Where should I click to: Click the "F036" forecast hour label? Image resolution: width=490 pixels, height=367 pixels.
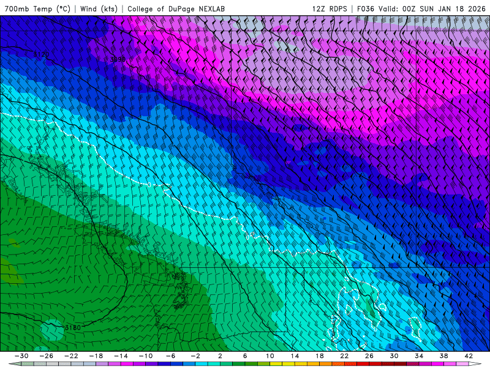(x=366, y=9)
